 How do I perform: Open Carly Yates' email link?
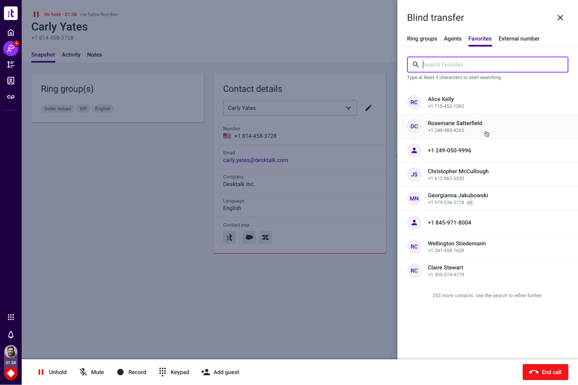click(x=256, y=160)
